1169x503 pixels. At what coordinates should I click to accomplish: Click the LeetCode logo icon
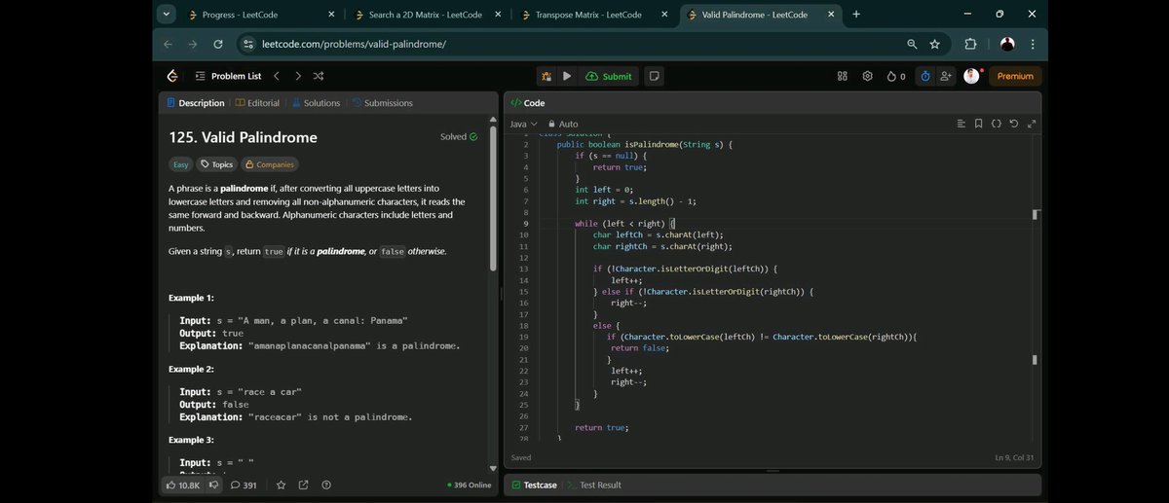point(172,76)
